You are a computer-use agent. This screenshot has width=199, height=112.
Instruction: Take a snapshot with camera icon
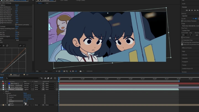80,71
